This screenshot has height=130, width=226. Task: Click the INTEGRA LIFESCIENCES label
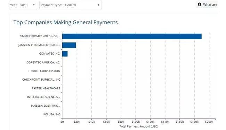point(43,97)
